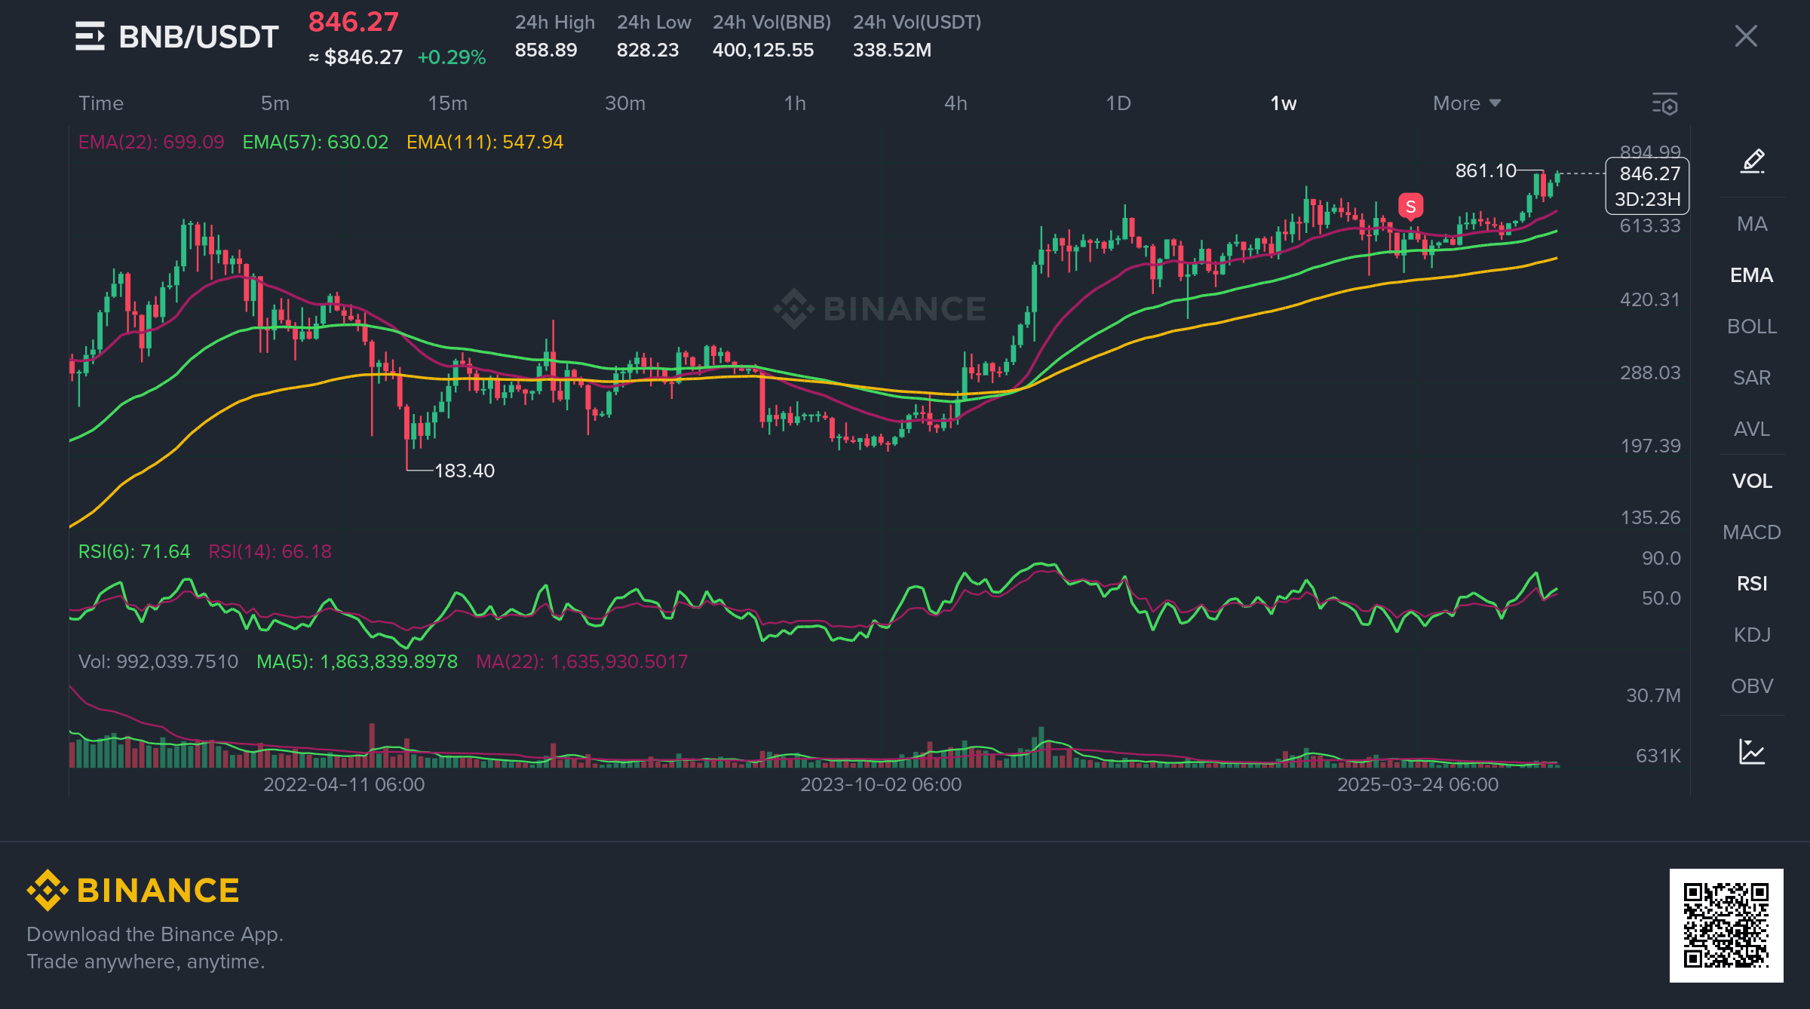Click the EMA(57): 630.02 legend
Image resolution: width=1810 pixels, height=1009 pixels.
coord(315,142)
